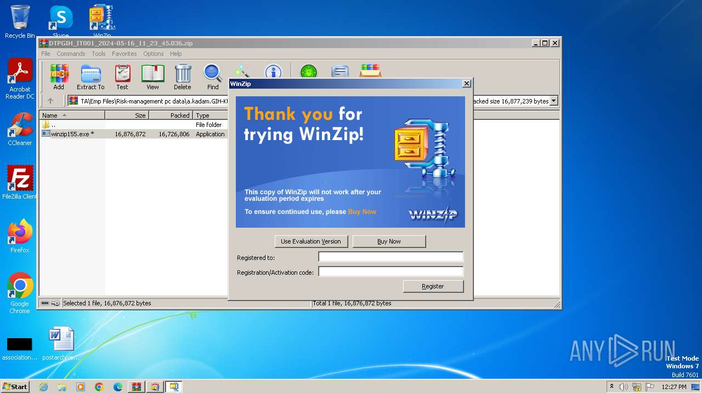
Task: Open the postarchive Word document icon
Action: 61,344
